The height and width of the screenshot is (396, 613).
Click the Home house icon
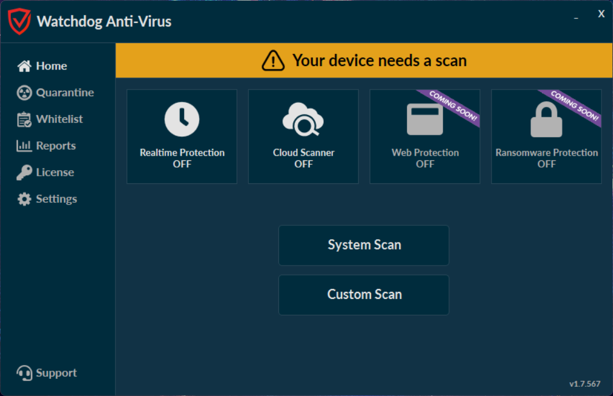click(x=24, y=66)
